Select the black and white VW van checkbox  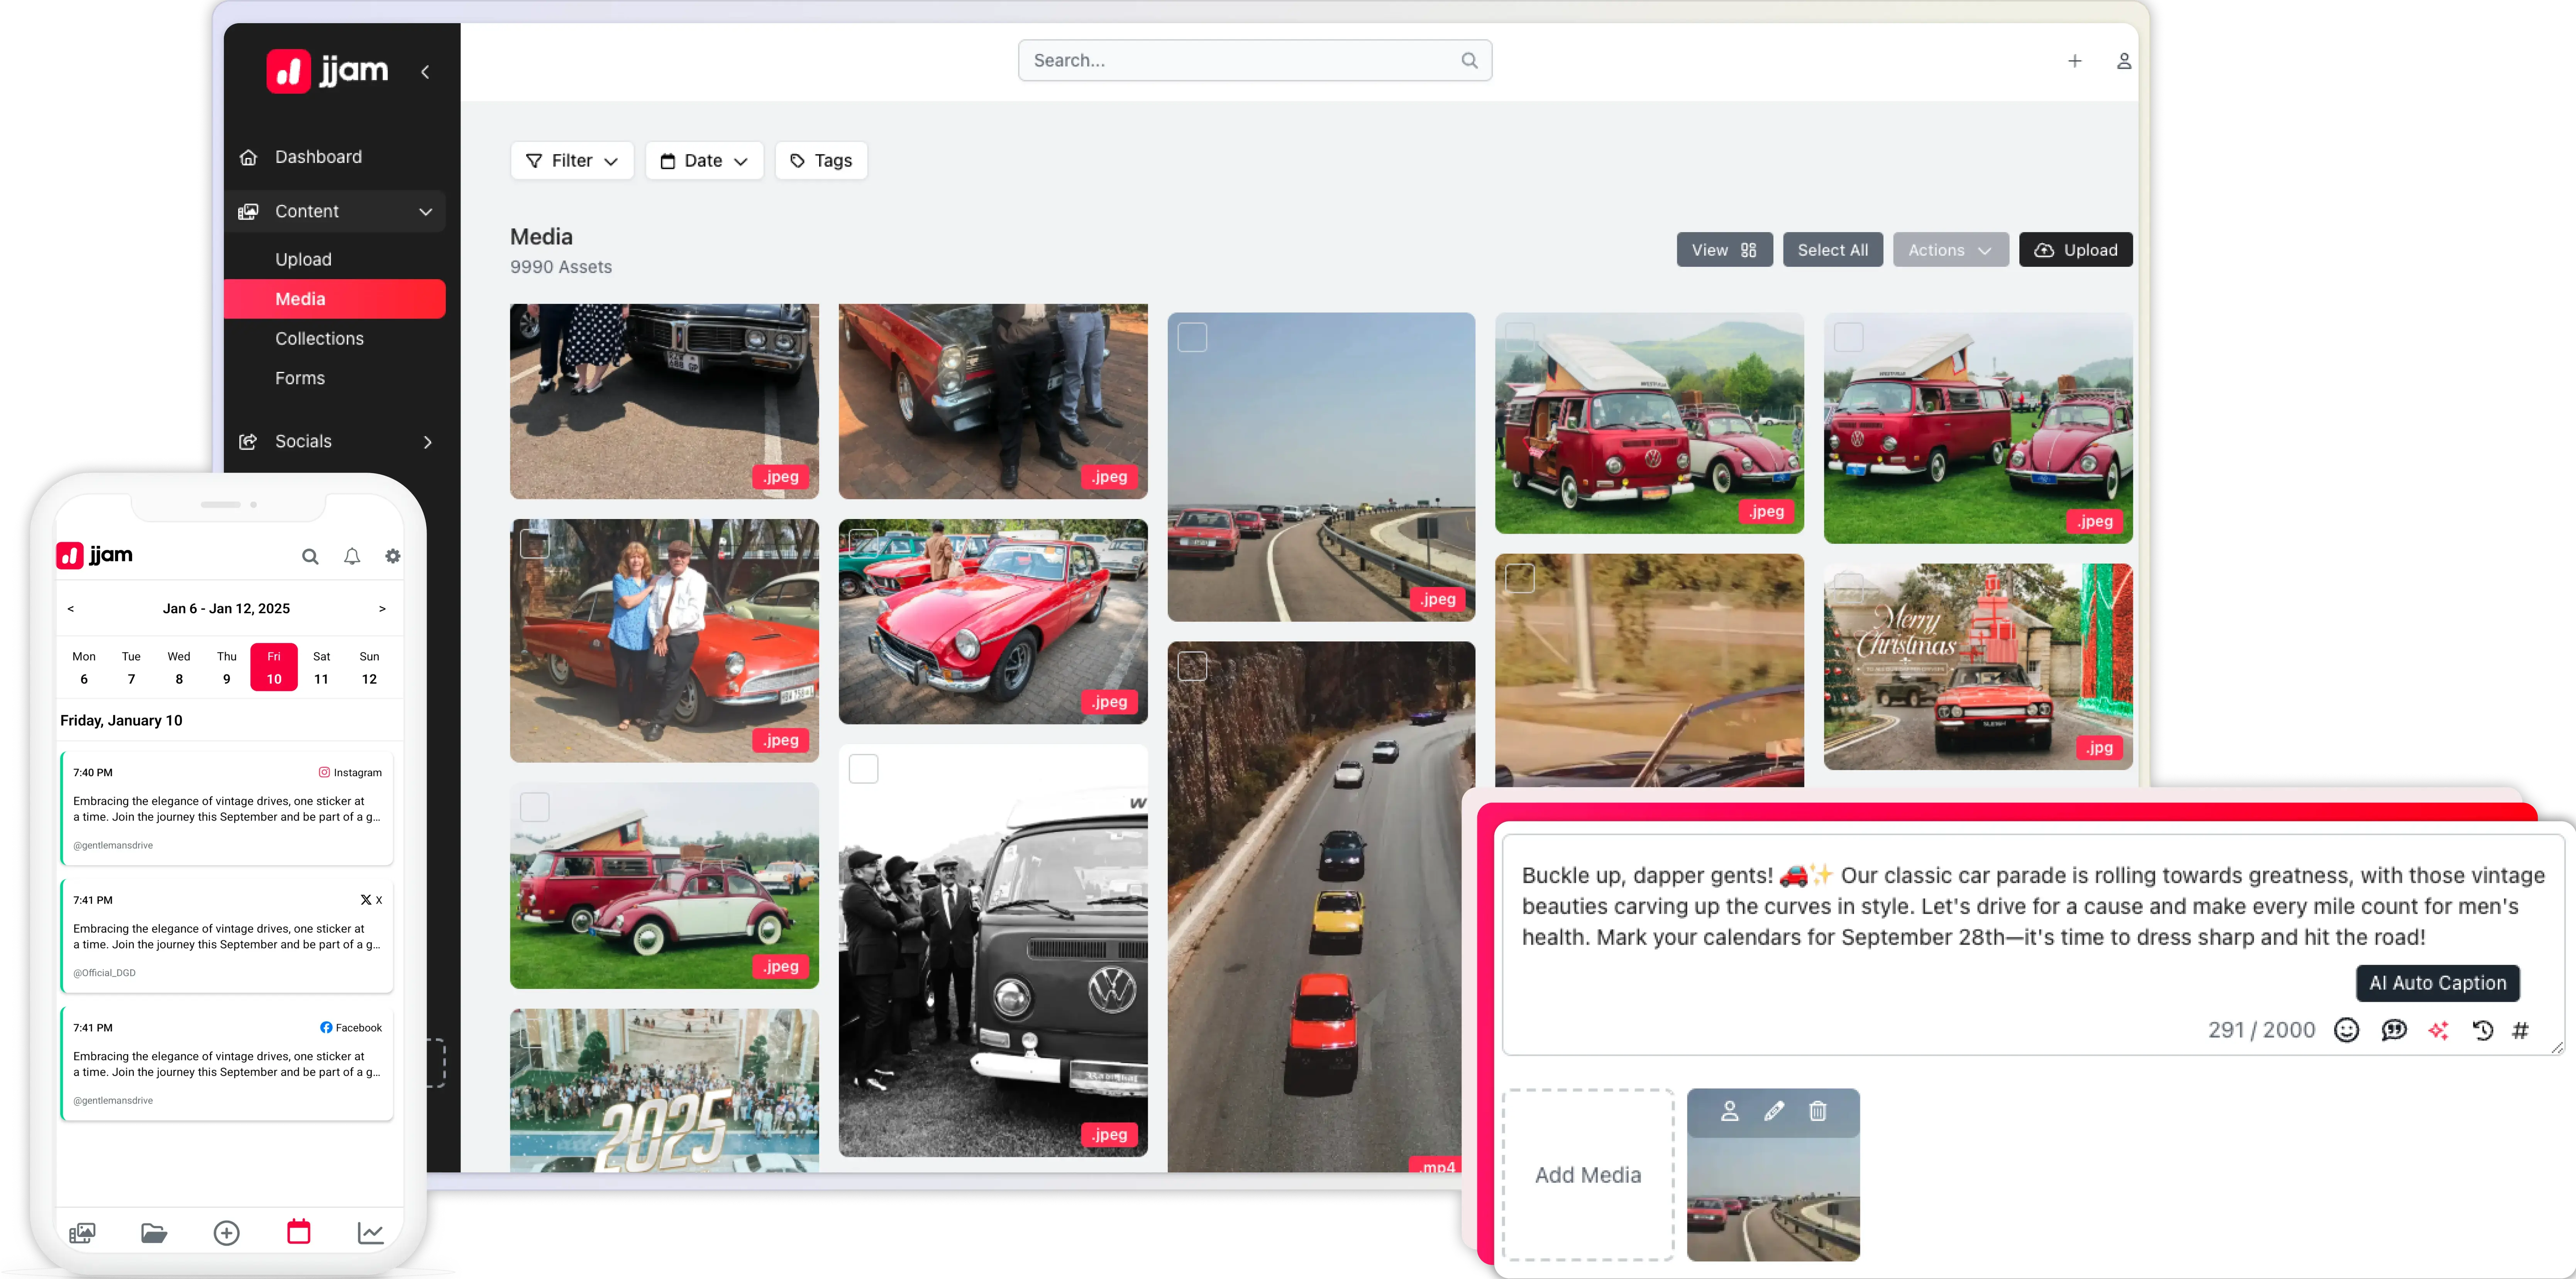point(863,769)
